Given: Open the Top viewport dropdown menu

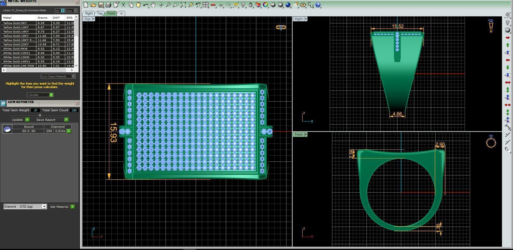Looking at the screenshot, I should tap(93, 19).
